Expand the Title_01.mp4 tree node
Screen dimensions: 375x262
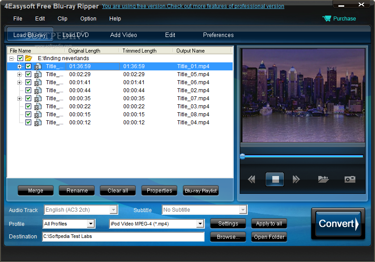[19, 66]
